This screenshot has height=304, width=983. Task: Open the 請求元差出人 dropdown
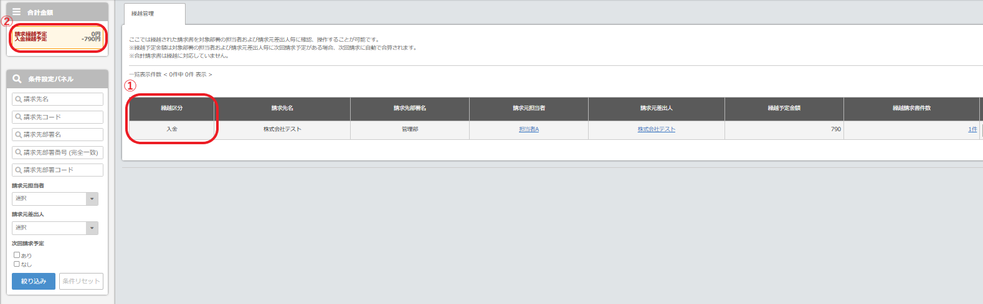(55, 228)
